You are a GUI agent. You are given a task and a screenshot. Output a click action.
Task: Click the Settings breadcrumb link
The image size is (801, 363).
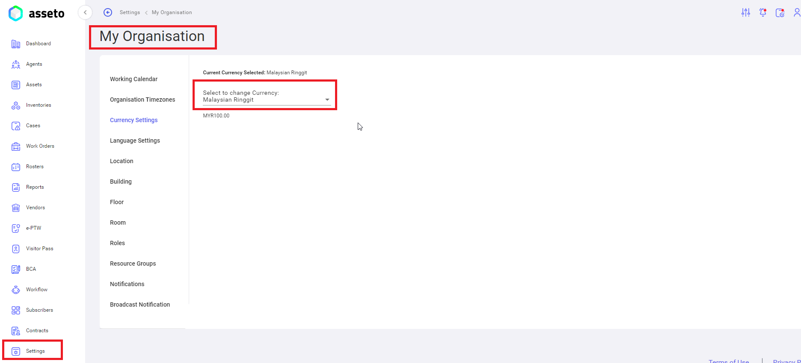[x=130, y=12]
